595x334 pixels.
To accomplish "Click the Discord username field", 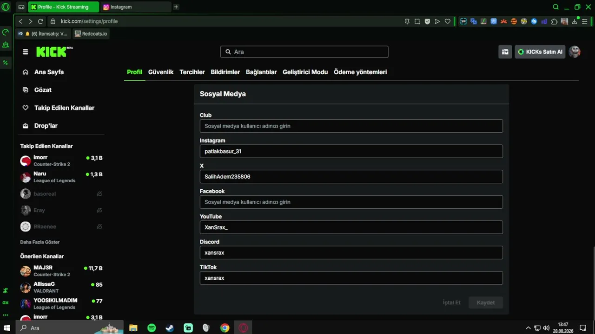I will [x=351, y=253].
